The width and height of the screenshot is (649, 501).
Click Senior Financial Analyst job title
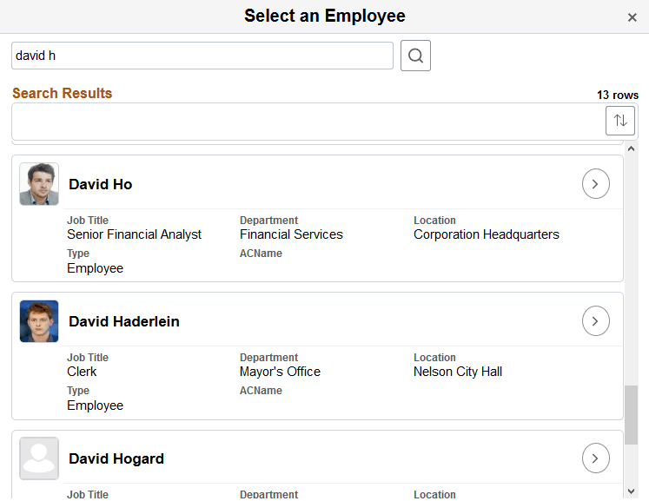point(134,234)
